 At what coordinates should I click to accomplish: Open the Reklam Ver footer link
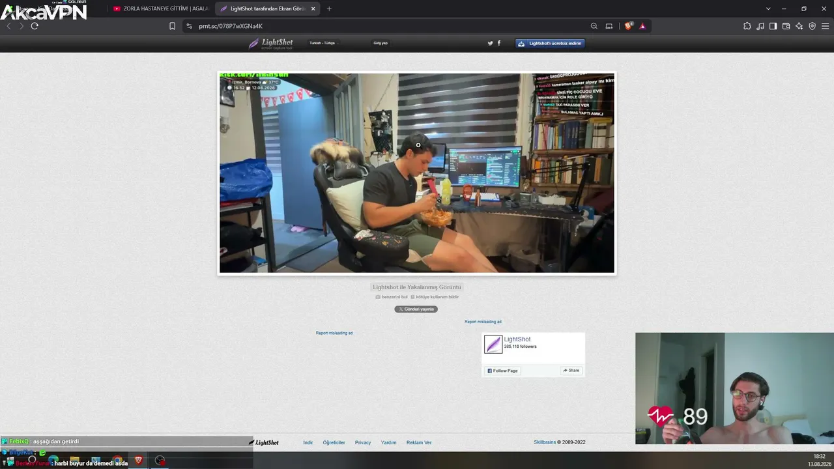419,442
